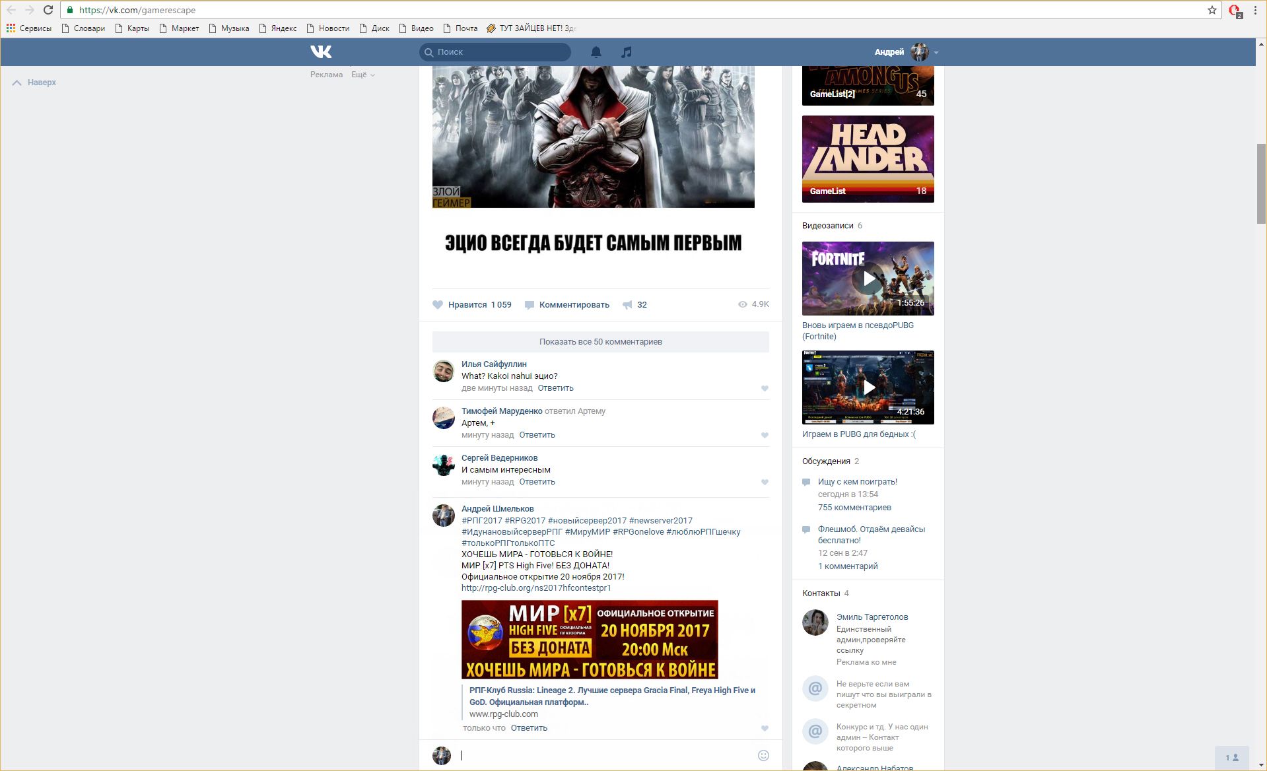Open the МИР x7 banner image
Viewport: 1267px width, 771px height.
tap(590, 640)
